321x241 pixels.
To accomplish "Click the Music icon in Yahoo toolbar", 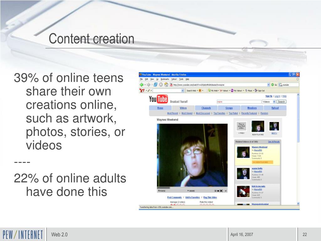I will tap(246, 90).
